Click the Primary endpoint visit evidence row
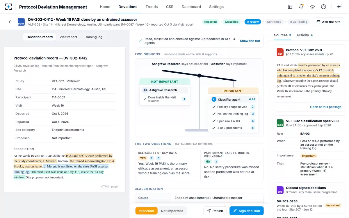Image resolution: width=349 pixels, height=218 pixels. tap(233, 107)
